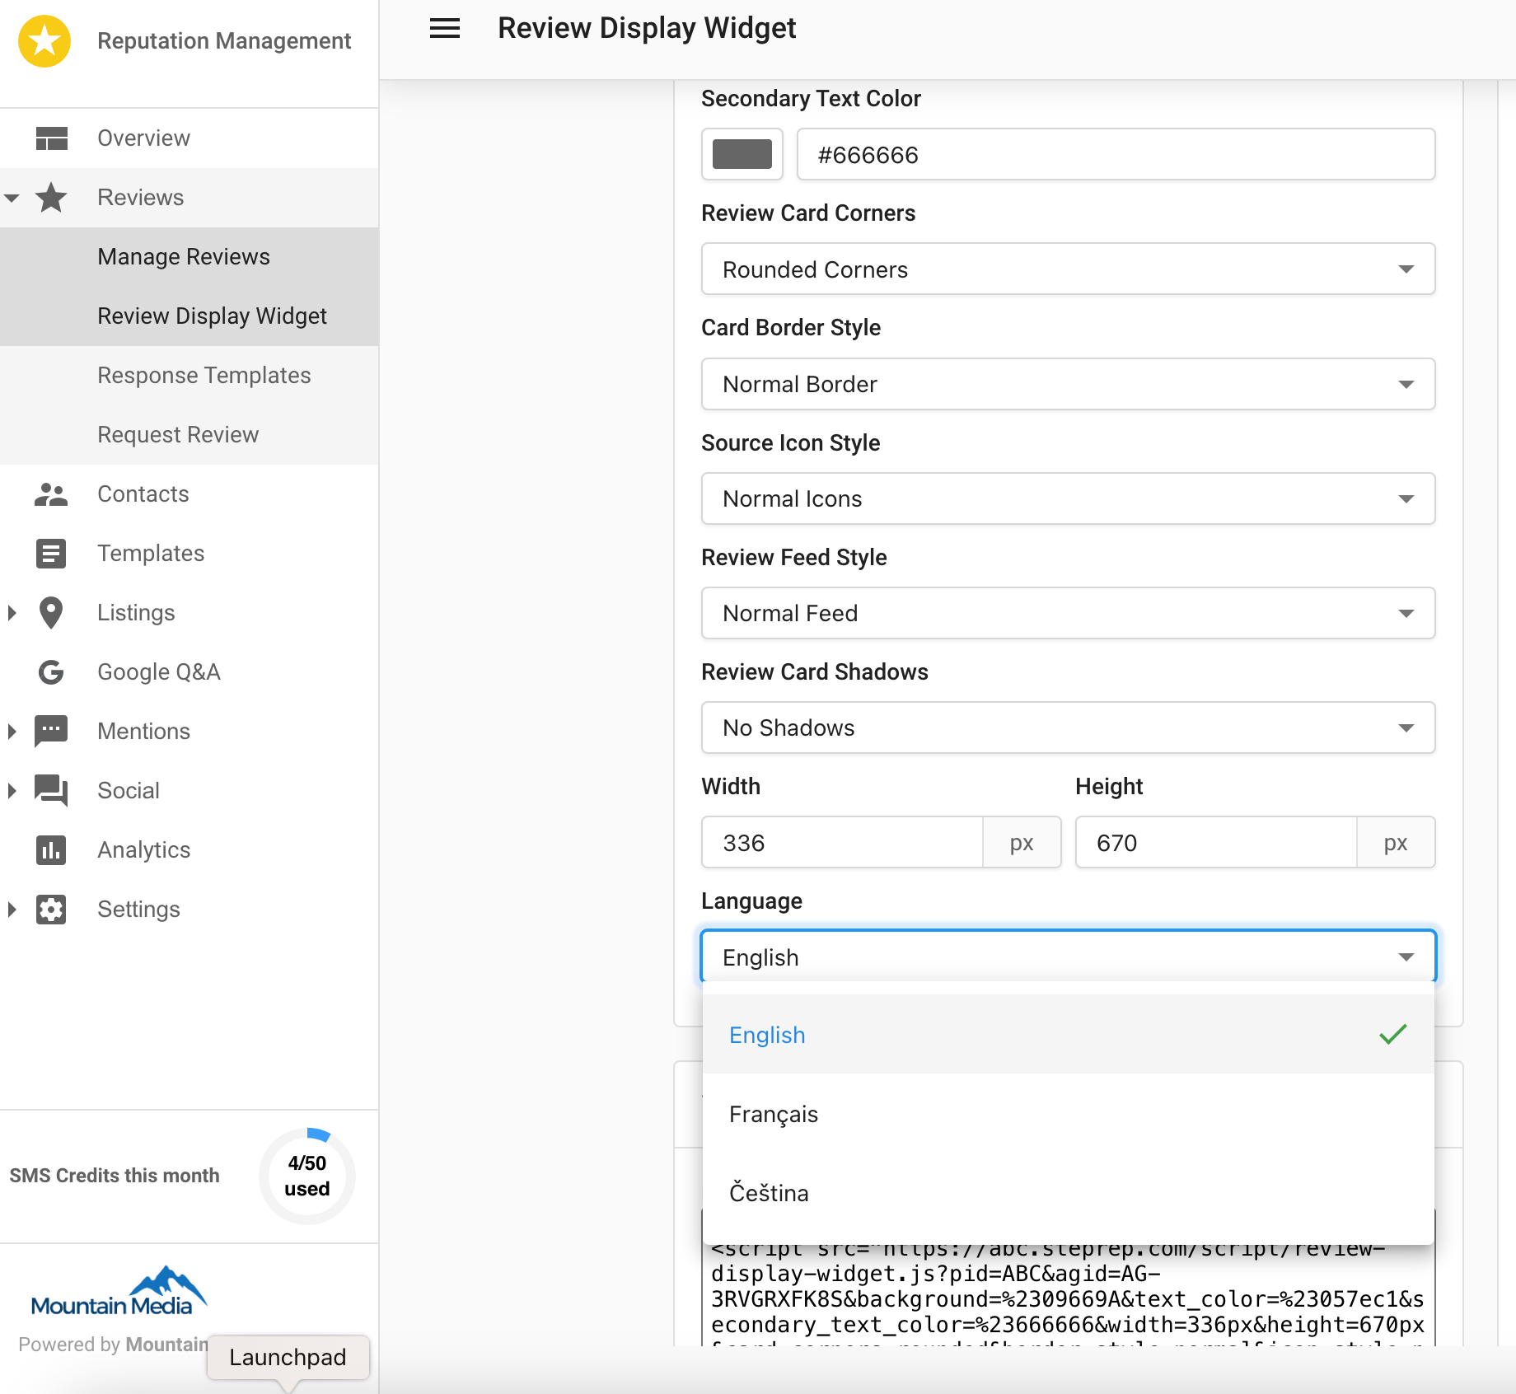This screenshot has width=1516, height=1394.
Task: Click the Mentions sidebar label
Action: pos(143,732)
